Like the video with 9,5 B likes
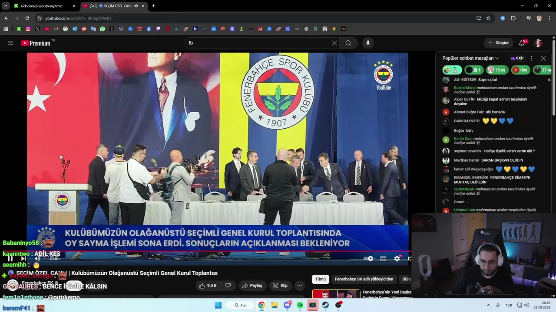This screenshot has width=556, height=312. tap(208, 286)
